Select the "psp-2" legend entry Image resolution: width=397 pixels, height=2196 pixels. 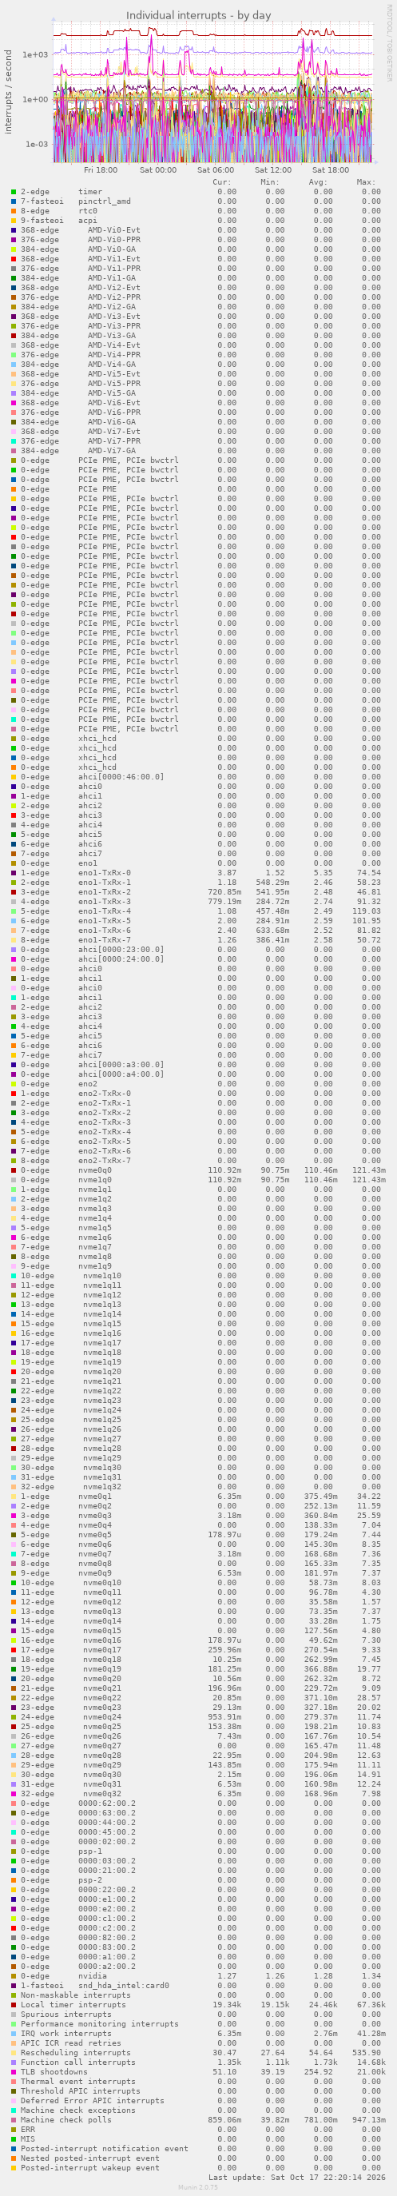(x=90, y=1879)
